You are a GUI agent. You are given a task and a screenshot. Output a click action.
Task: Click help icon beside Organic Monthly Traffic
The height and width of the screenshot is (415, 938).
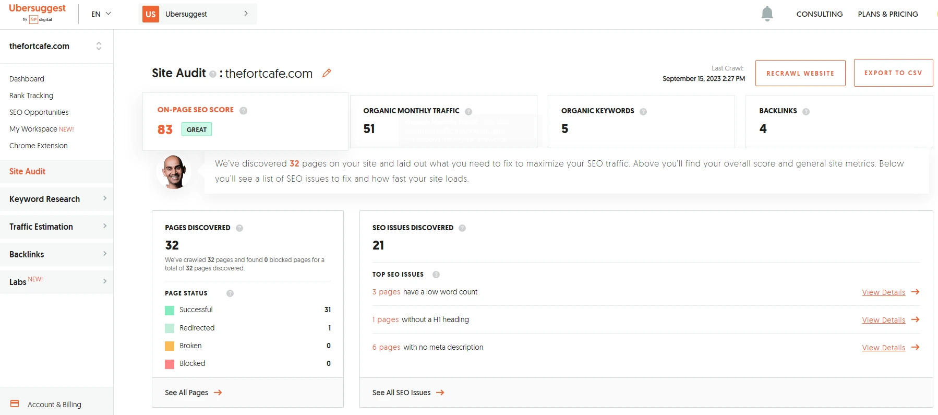[x=468, y=111]
